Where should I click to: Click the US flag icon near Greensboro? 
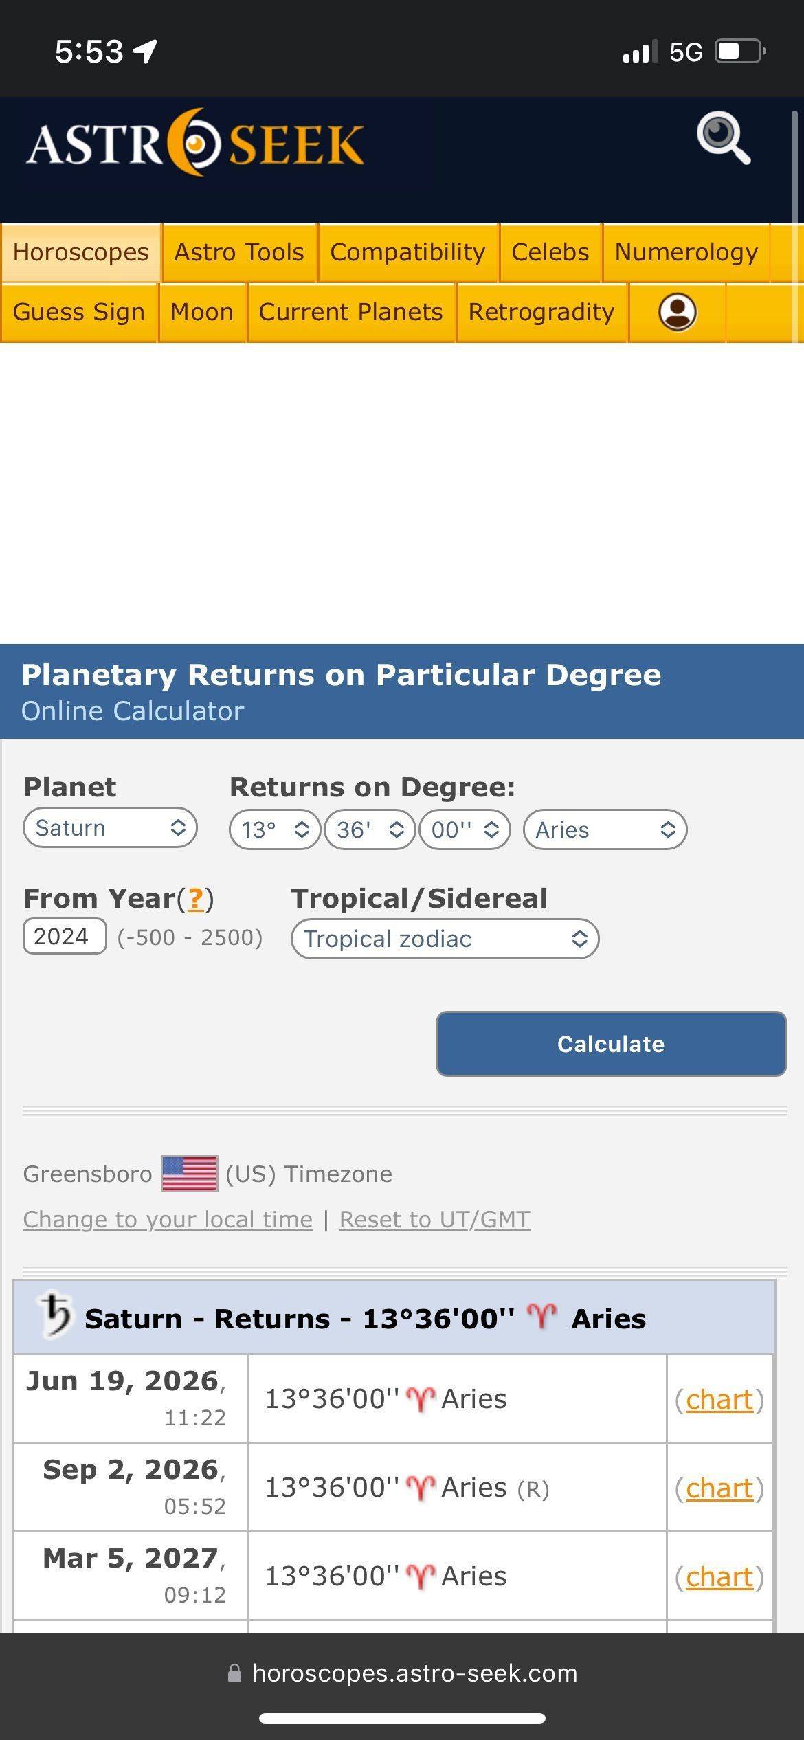coord(190,1174)
